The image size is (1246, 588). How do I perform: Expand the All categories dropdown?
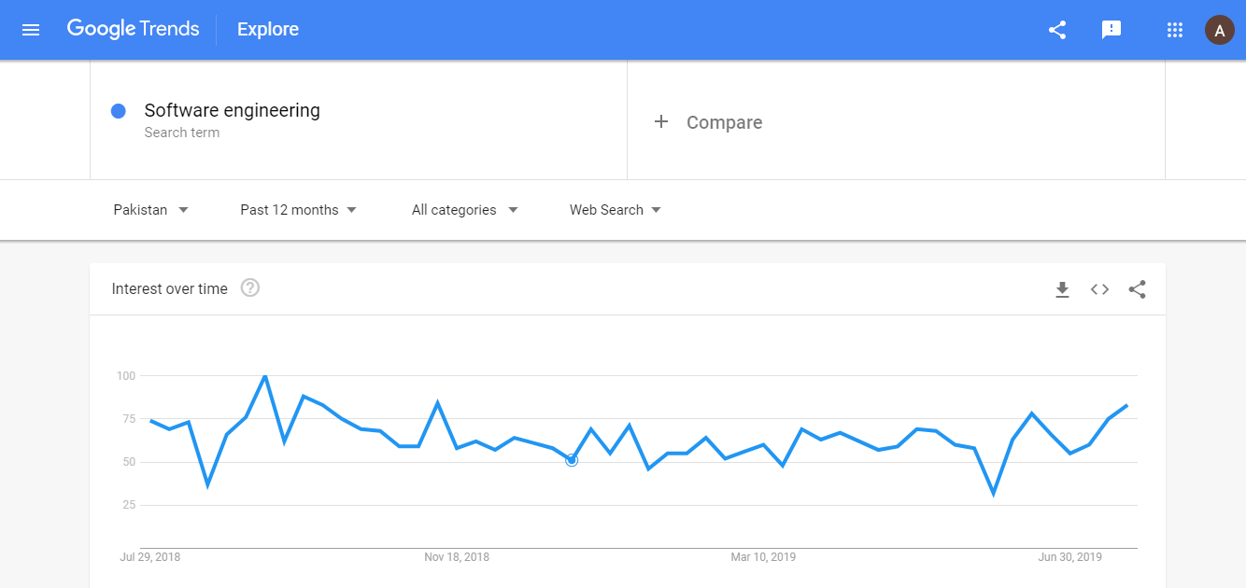[464, 210]
